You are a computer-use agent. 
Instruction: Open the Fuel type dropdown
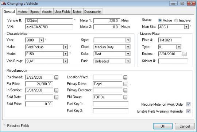pyautogui.click(x=128, y=61)
